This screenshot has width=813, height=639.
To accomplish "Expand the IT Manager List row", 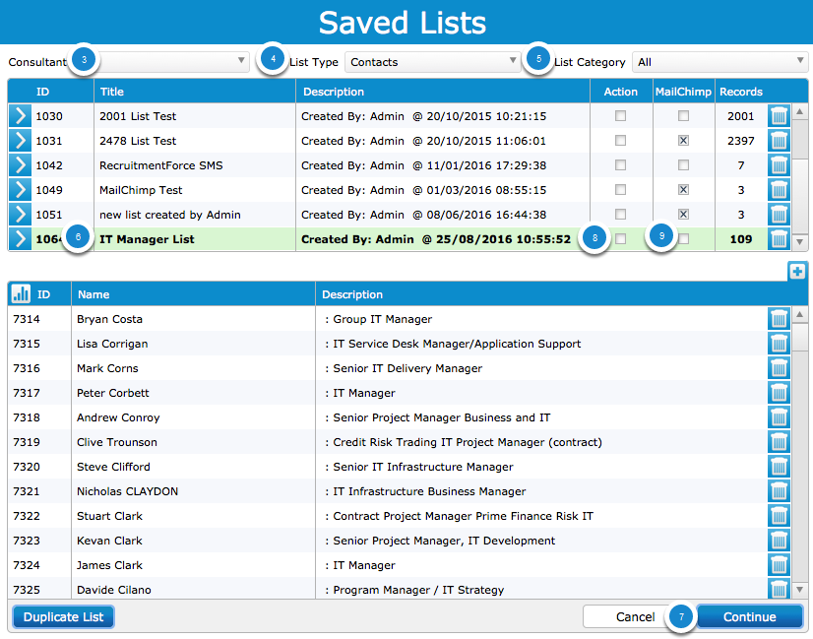I will (x=20, y=239).
